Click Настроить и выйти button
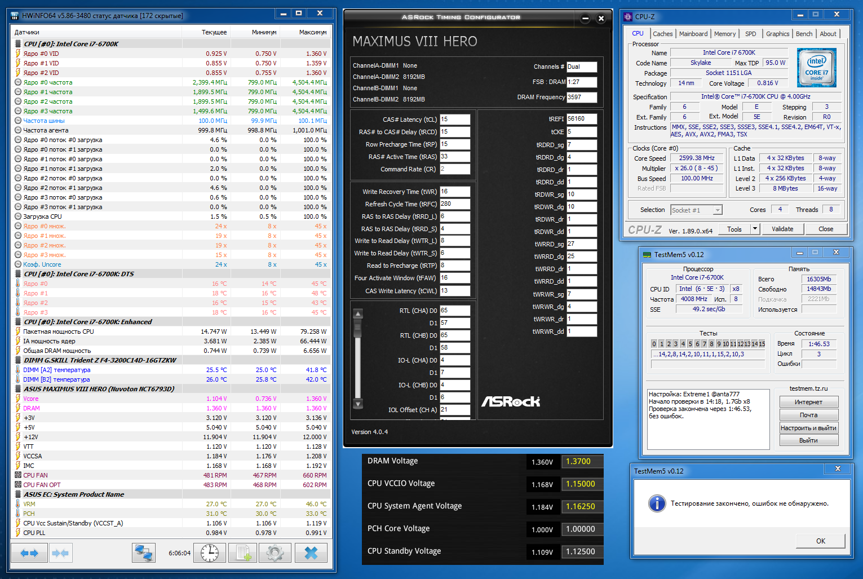 (x=808, y=428)
